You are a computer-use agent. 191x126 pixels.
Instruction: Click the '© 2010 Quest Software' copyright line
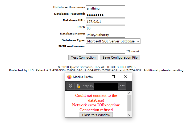97,67
